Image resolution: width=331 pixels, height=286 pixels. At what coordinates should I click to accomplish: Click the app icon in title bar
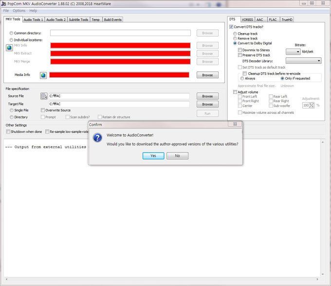[3, 4]
